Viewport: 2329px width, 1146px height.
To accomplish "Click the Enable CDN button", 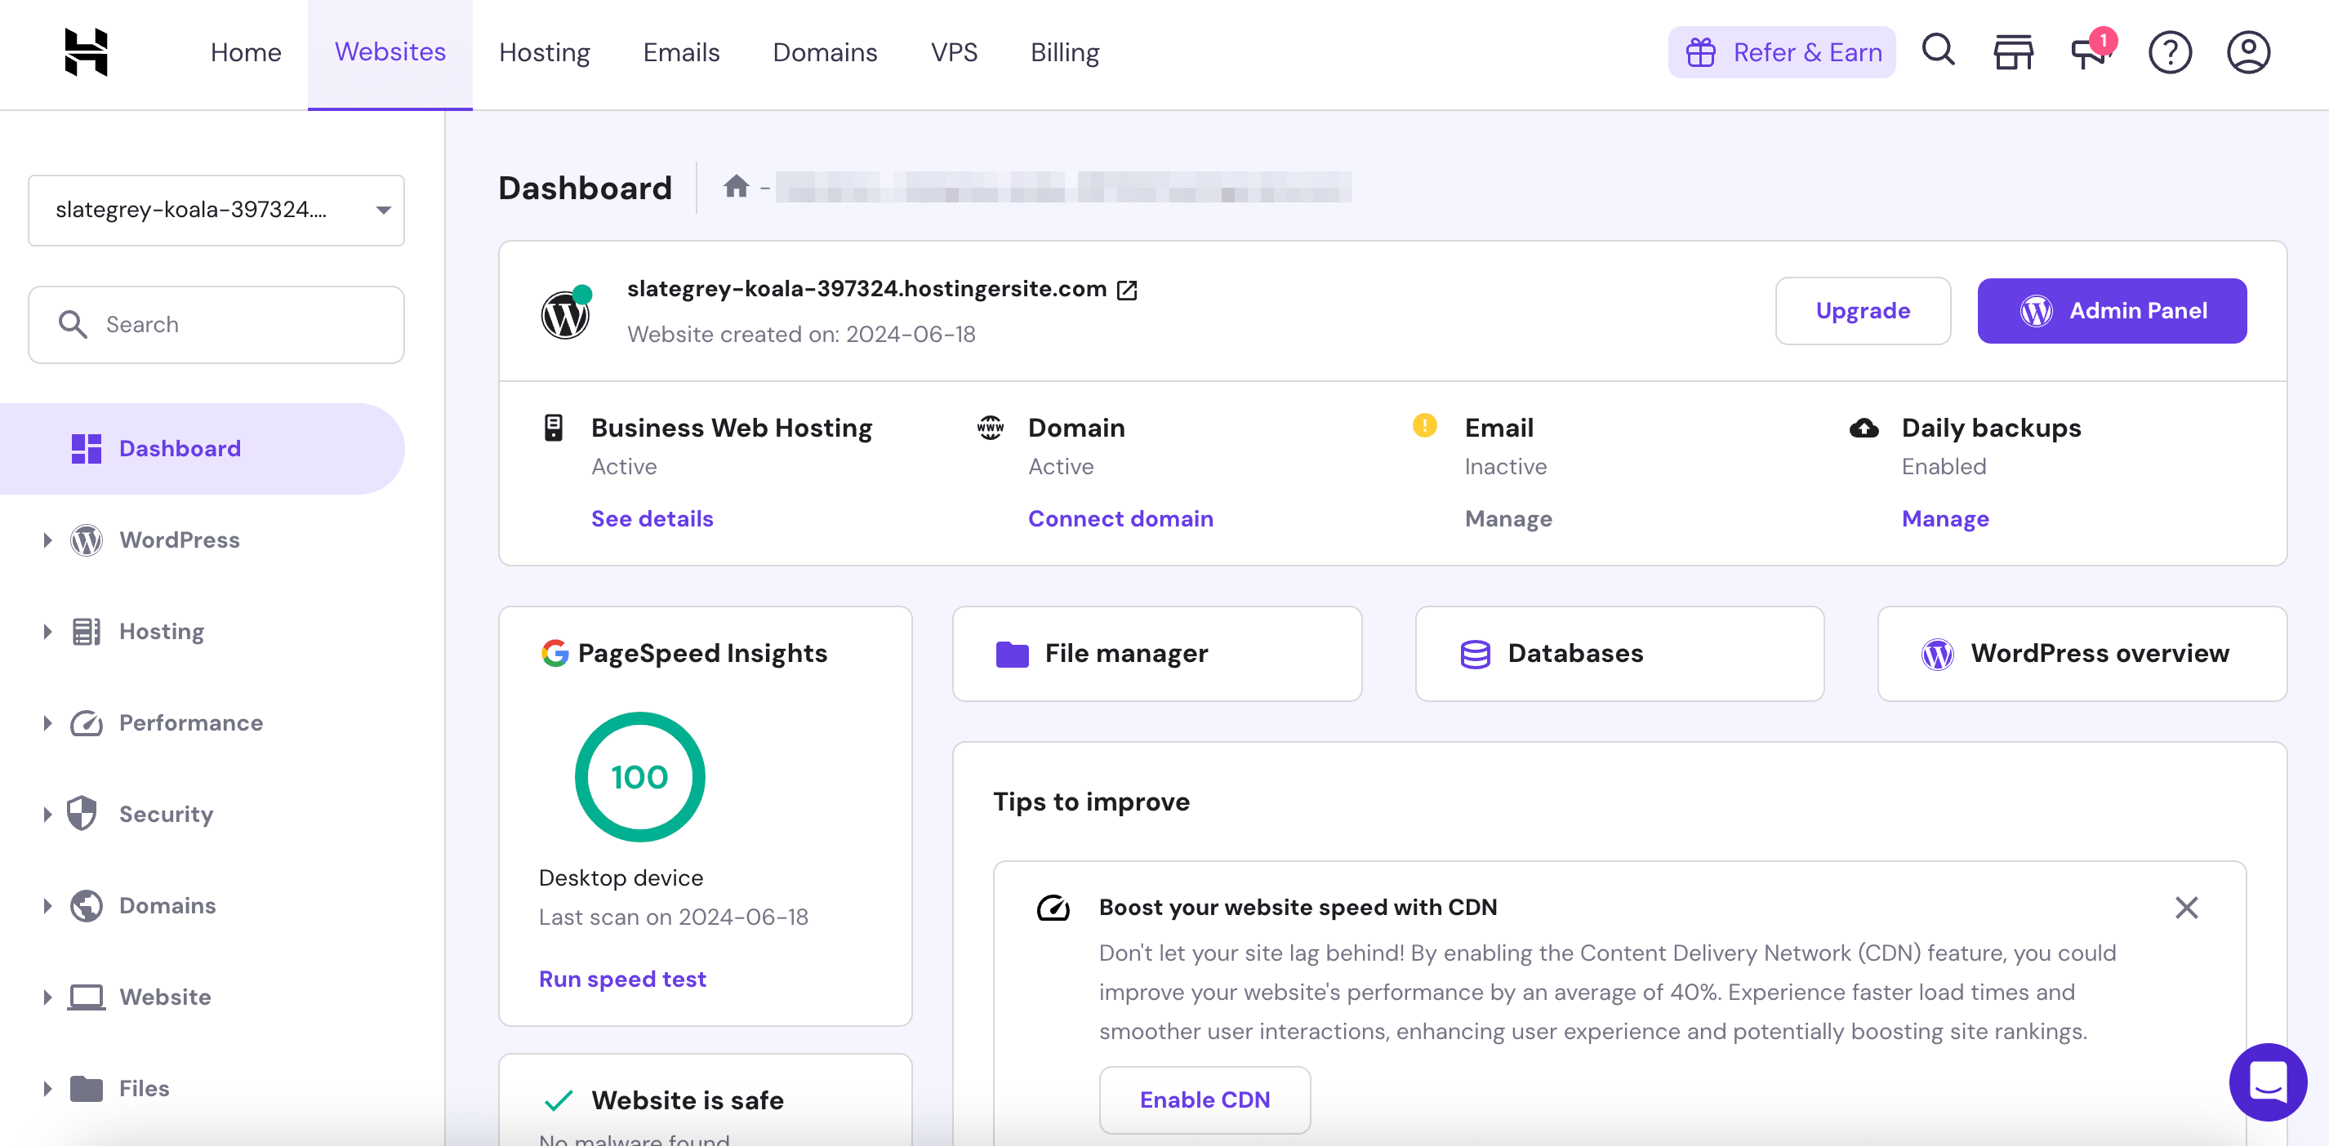I will pyautogui.click(x=1205, y=1099).
